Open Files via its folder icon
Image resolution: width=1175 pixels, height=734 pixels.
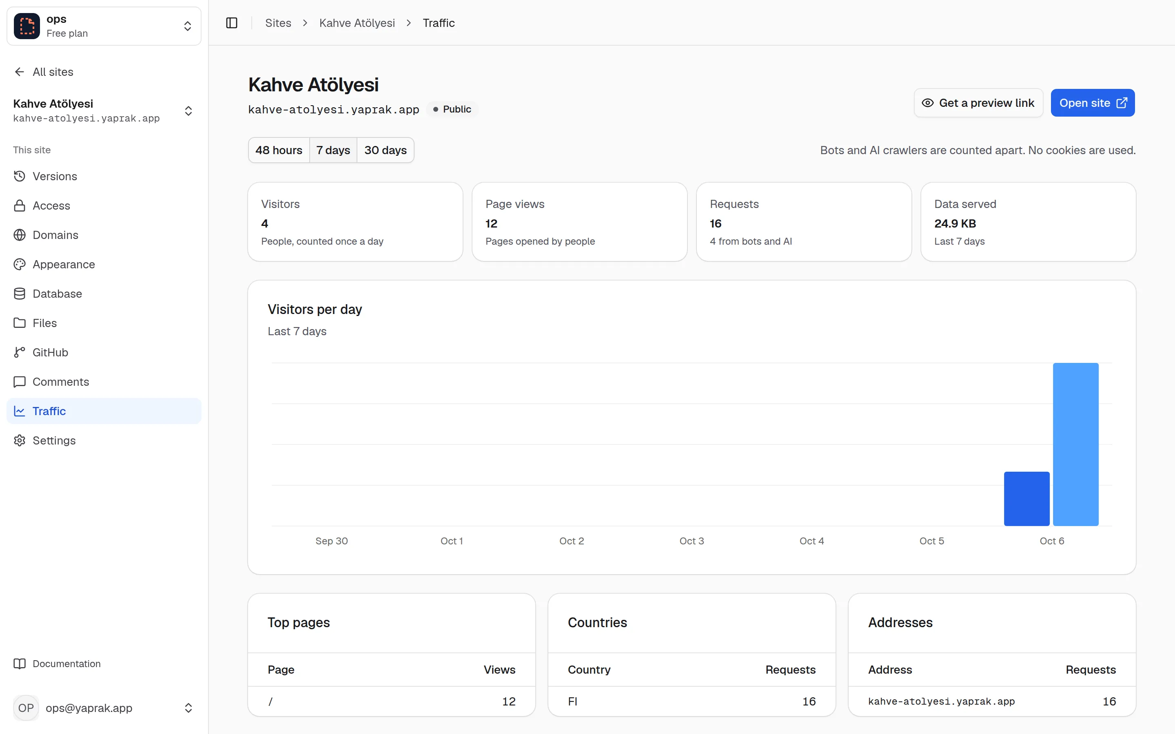click(20, 323)
